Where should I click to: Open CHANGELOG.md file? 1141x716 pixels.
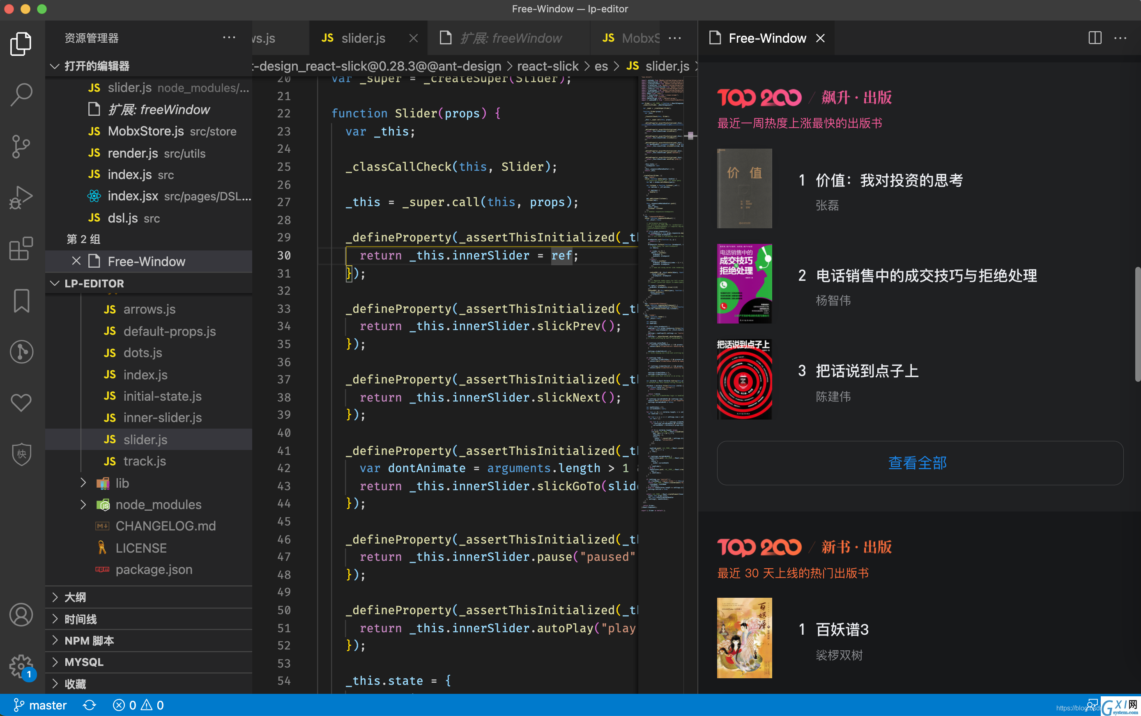click(149, 526)
